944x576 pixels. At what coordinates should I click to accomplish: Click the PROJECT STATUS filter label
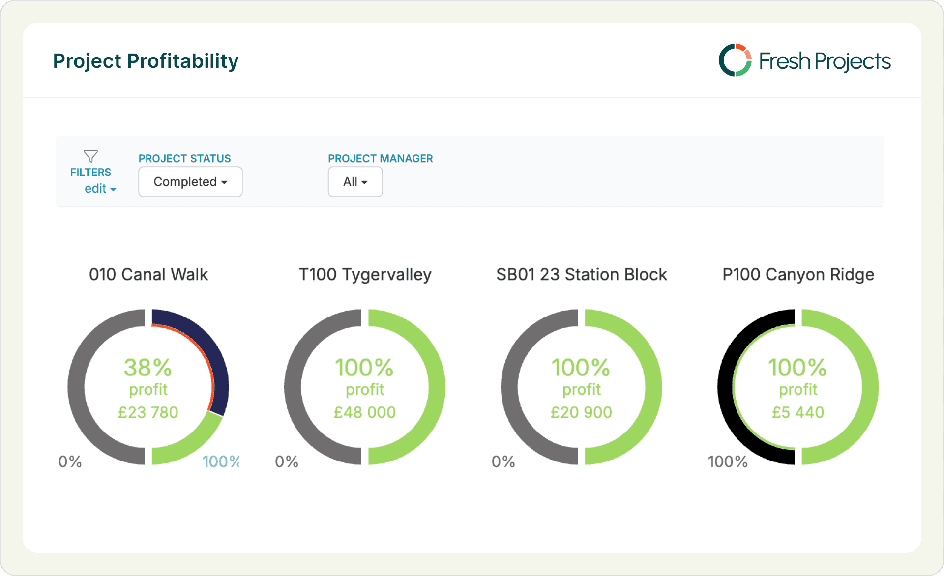click(x=184, y=158)
